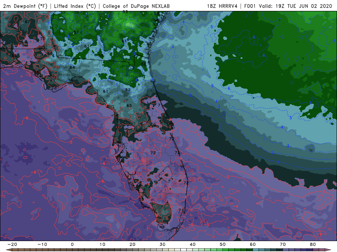Click the '67' dewpoint value on the map

click(x=27, y=22)
